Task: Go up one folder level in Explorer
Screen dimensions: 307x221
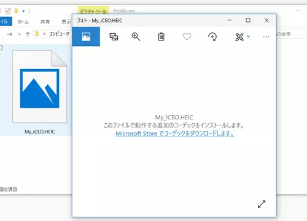Action: click(x=28, y=34)
